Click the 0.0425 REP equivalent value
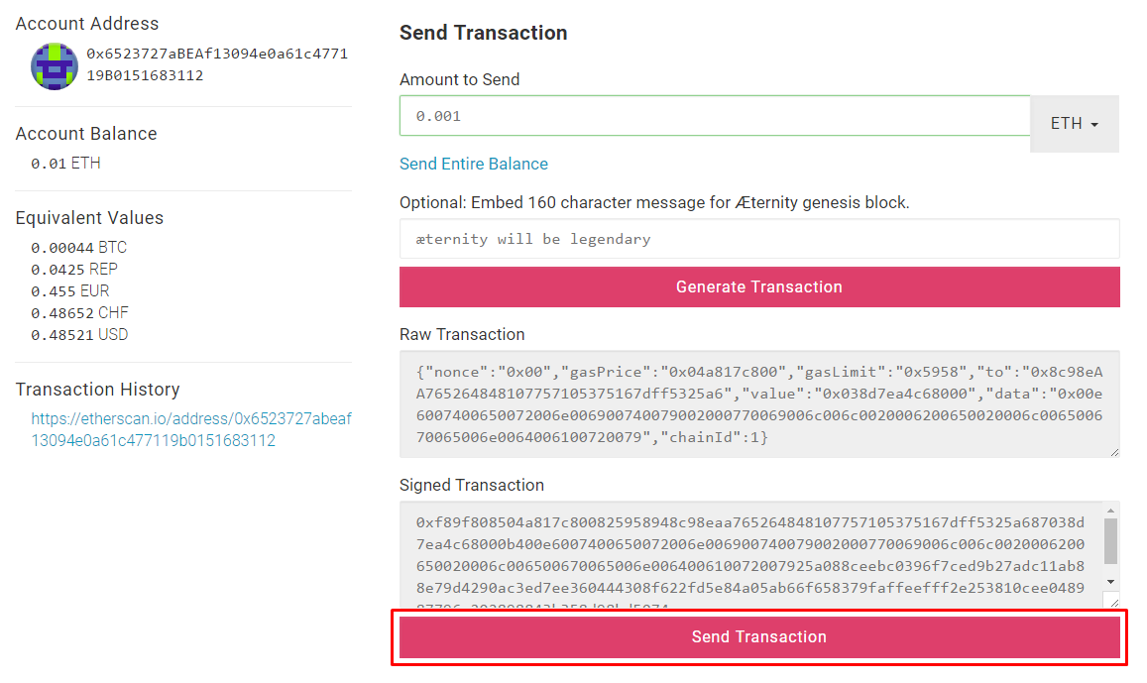 click(74, 270)
